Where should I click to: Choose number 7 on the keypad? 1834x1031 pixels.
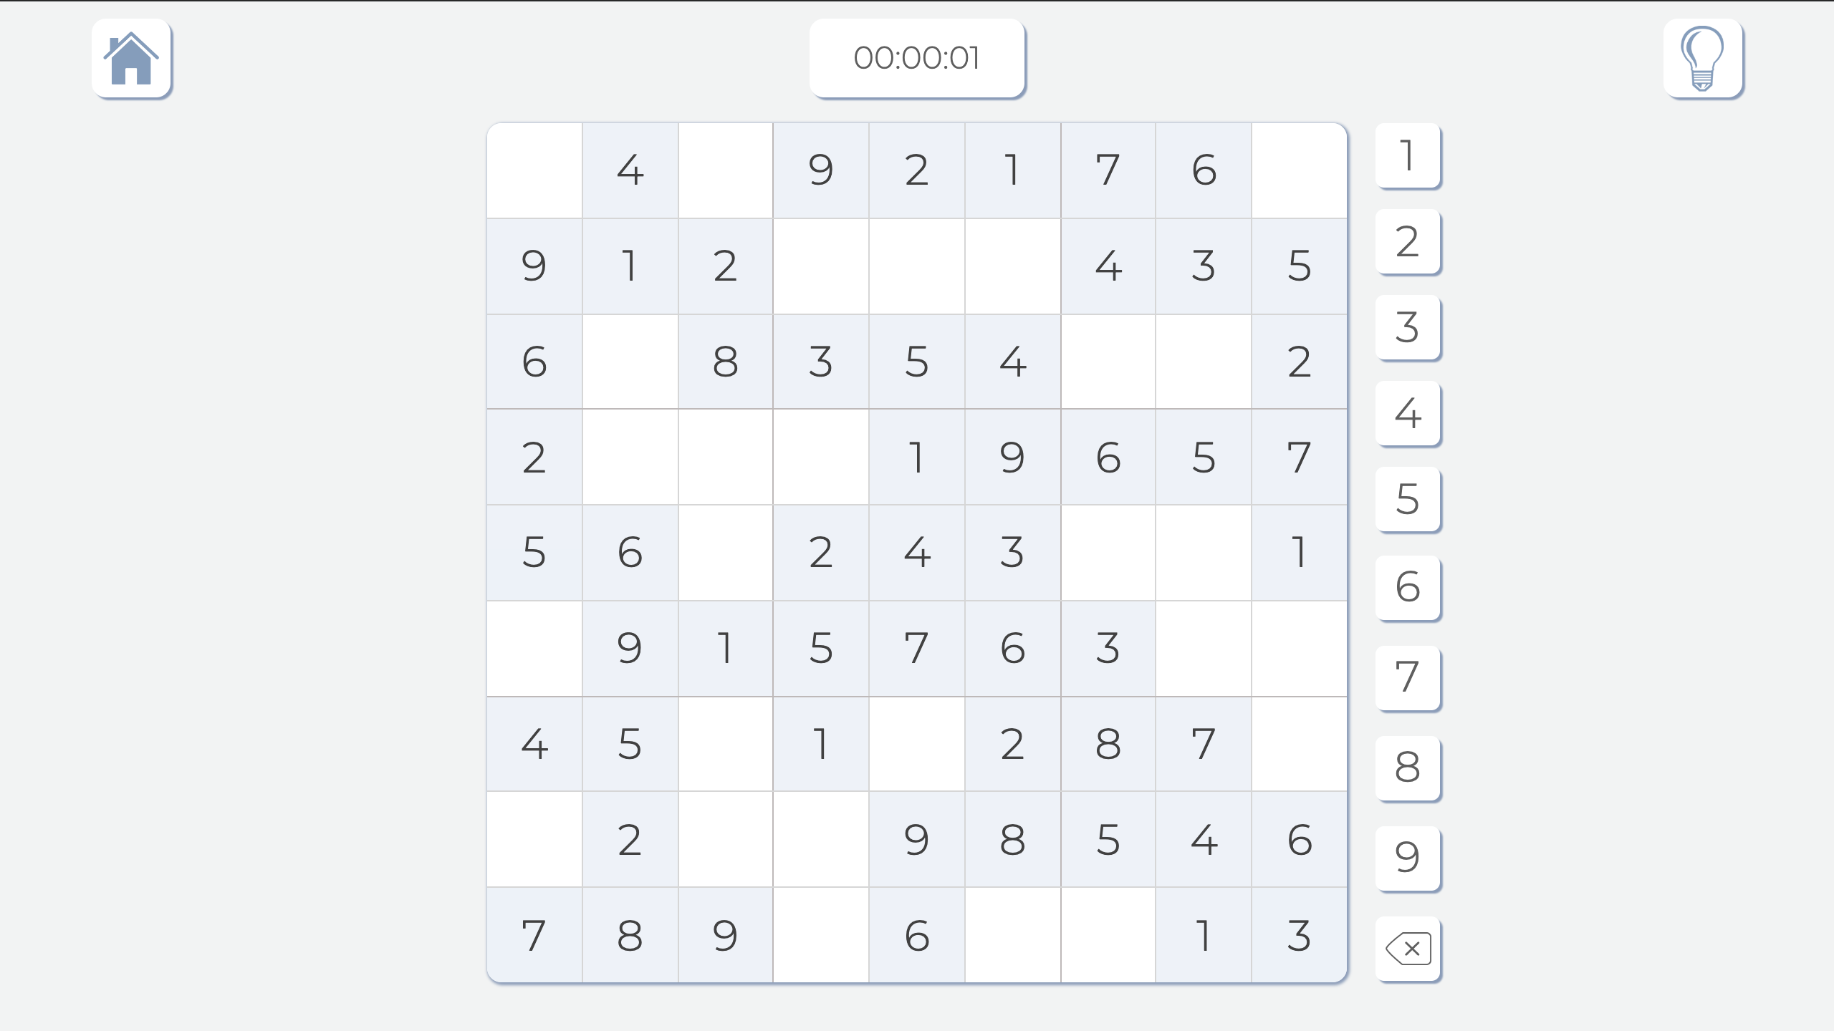tap(1408, 677)
